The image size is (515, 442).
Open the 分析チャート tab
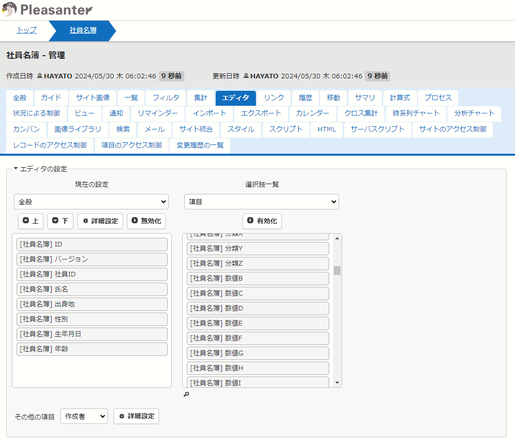tap(475, 113)
